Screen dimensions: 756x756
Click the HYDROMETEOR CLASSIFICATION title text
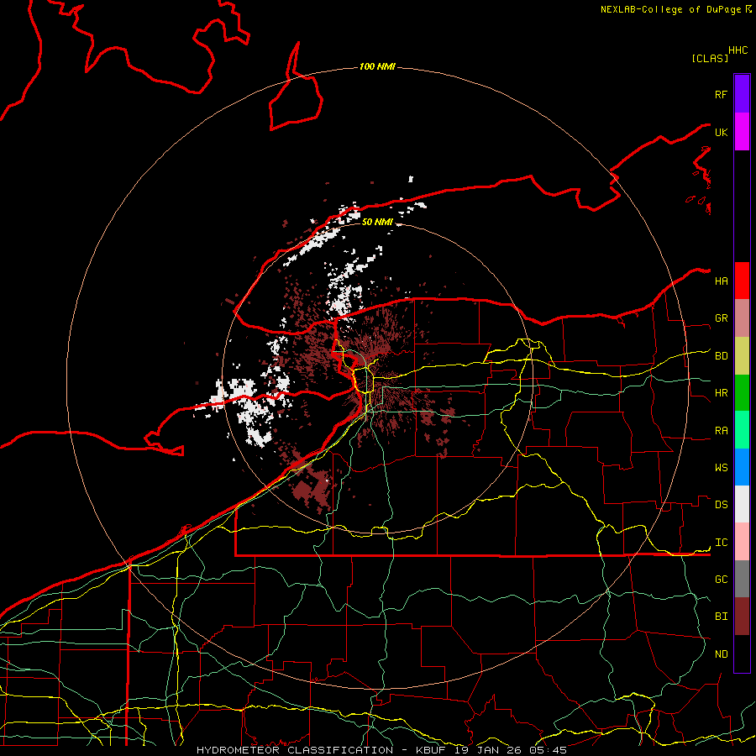(295, 750)
